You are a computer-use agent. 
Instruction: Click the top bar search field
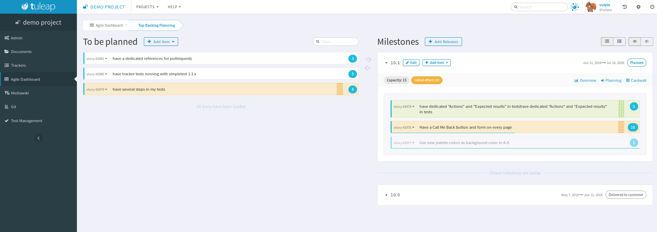[x=539, y=7]
